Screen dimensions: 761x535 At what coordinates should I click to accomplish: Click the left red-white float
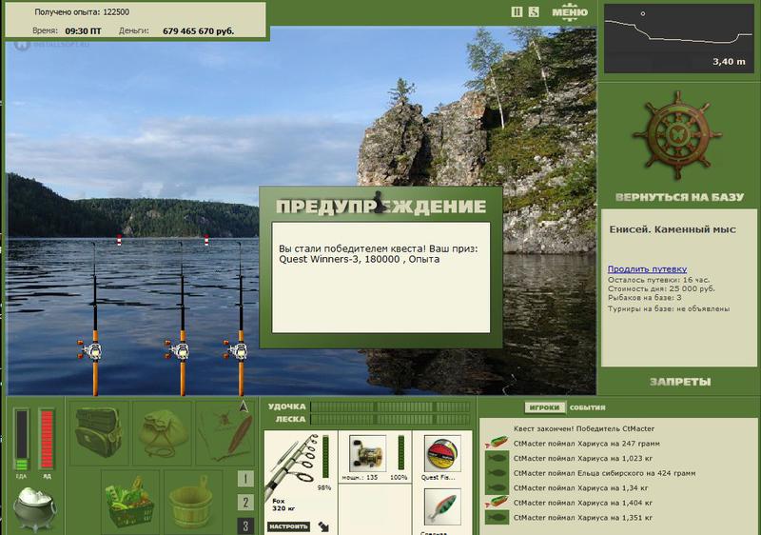(120, 240)
